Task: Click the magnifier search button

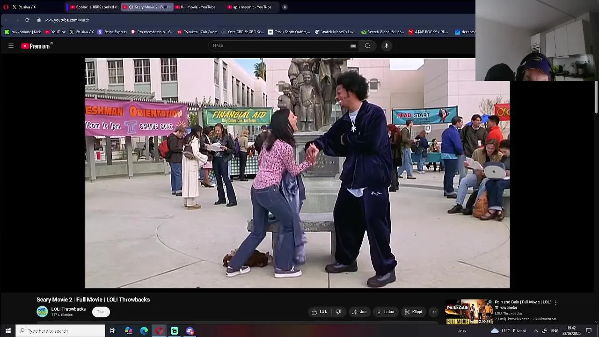Action: (x=367, y=46)
